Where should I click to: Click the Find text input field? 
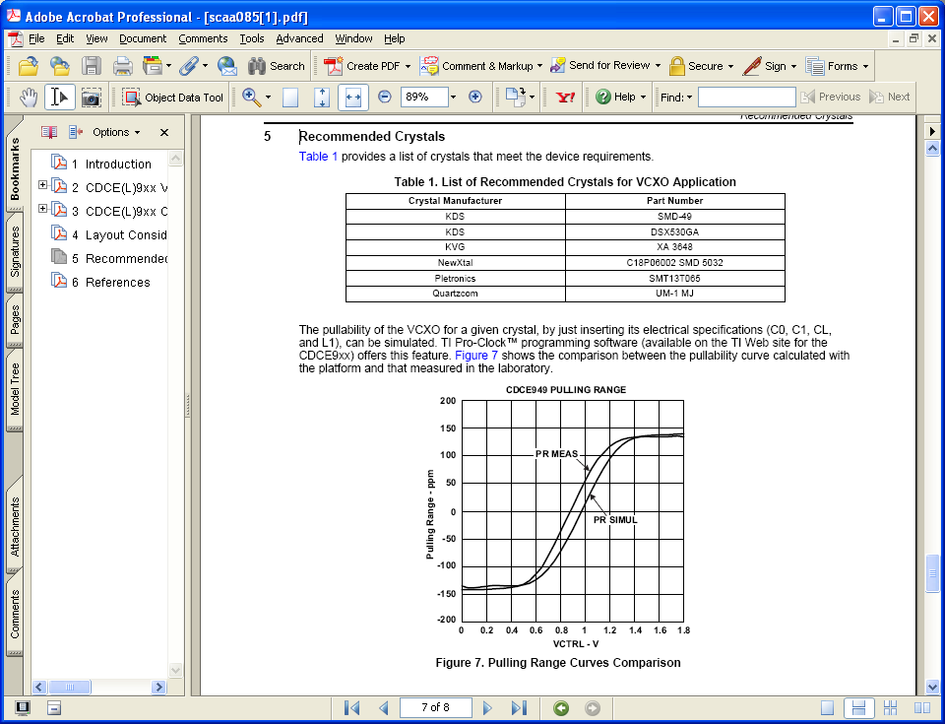[x=747, y=97]
